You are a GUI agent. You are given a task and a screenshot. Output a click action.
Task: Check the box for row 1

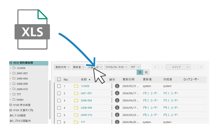(x=59, y=86)
